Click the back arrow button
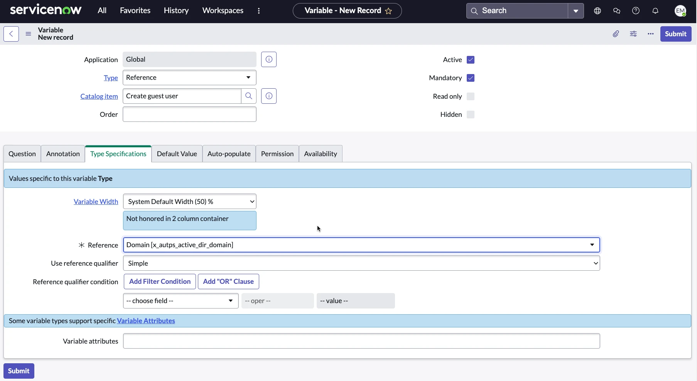This screenshot has width=697, height=381. [x=11, y=34]
